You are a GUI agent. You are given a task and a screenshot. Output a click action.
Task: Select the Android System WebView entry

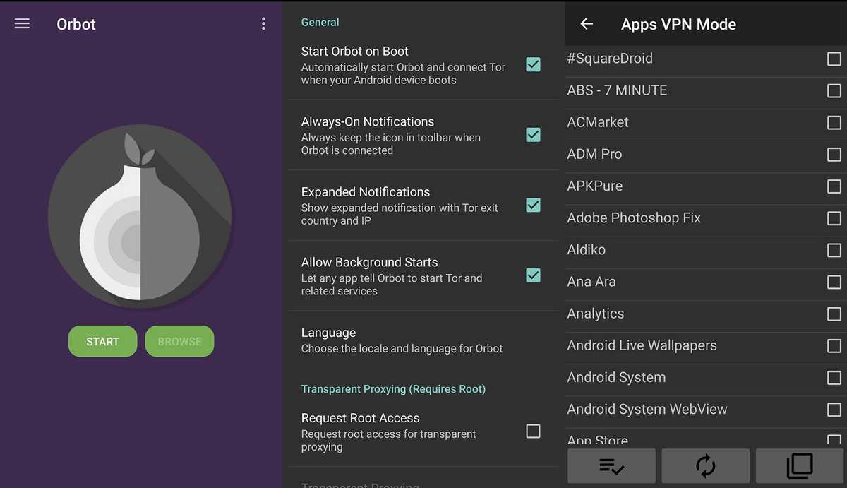tap(647, 410)
